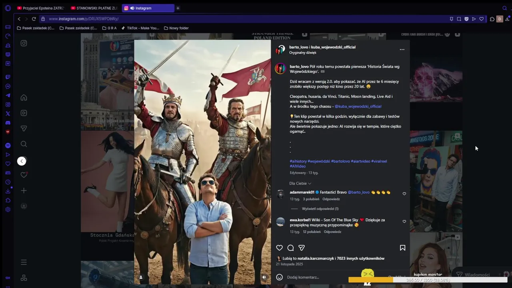Viewport: 512px width, 288px height.
Task: Open History clock icon in Opera sidebar
Action: [8, 182]
